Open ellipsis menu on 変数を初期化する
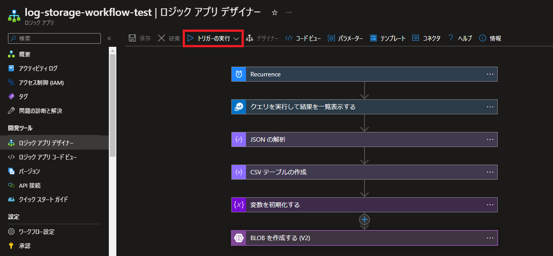This screenshot has height=256, width=553. [x=490, y=205]
